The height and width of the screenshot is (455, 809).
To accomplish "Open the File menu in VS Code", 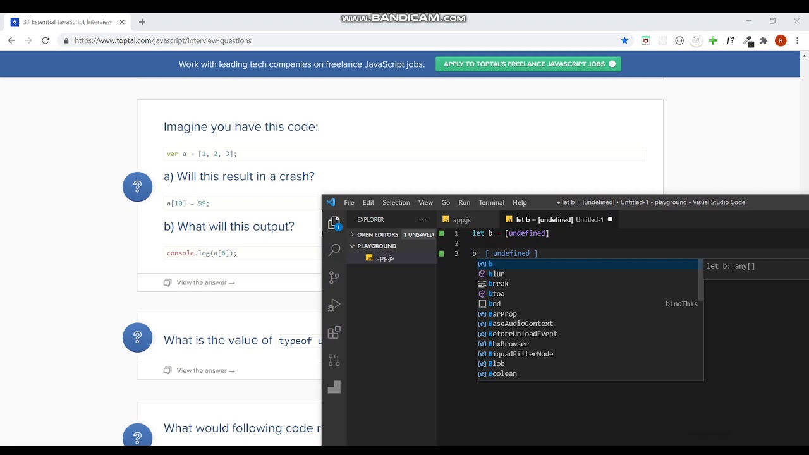I will (x=349, y=202).
